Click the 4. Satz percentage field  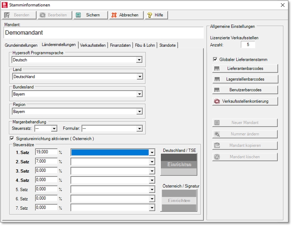[x=46, y=180]
